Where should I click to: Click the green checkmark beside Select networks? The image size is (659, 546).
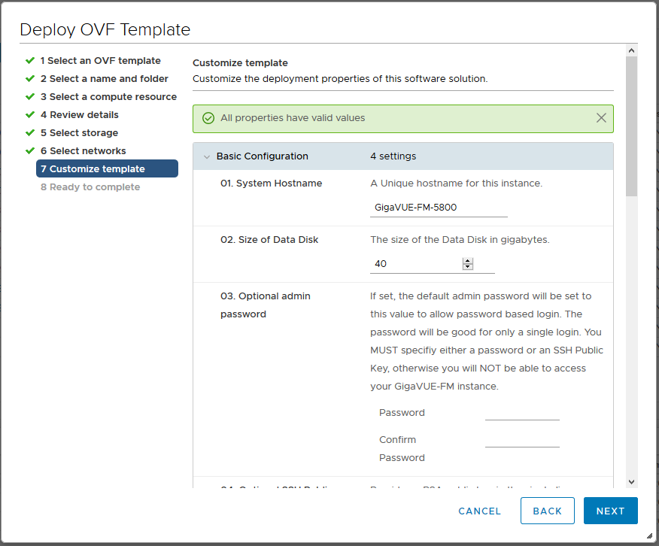[30, 151]
